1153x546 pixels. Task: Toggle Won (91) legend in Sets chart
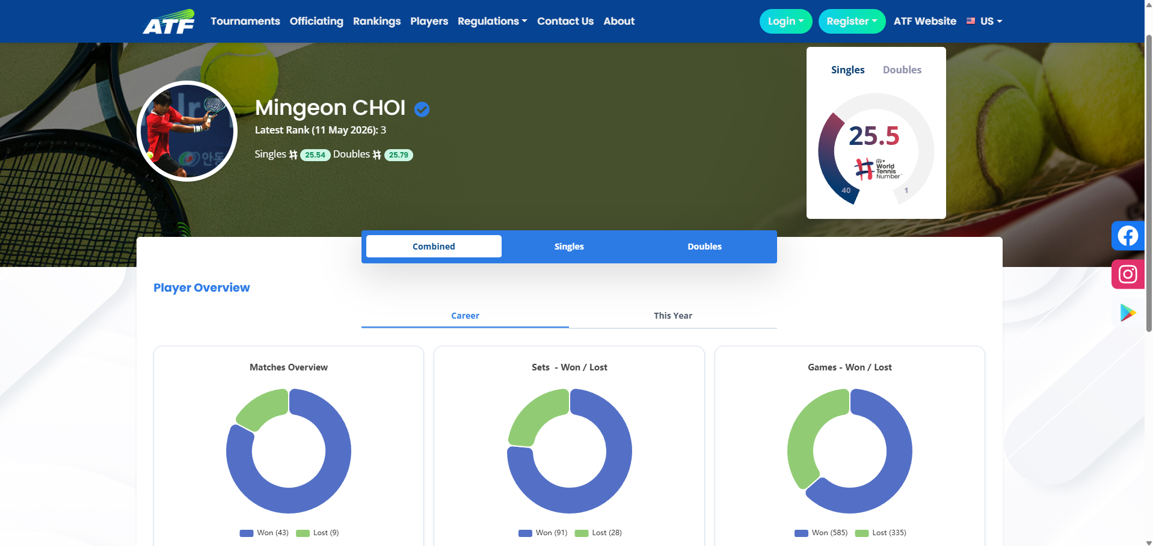pos(543,533)
